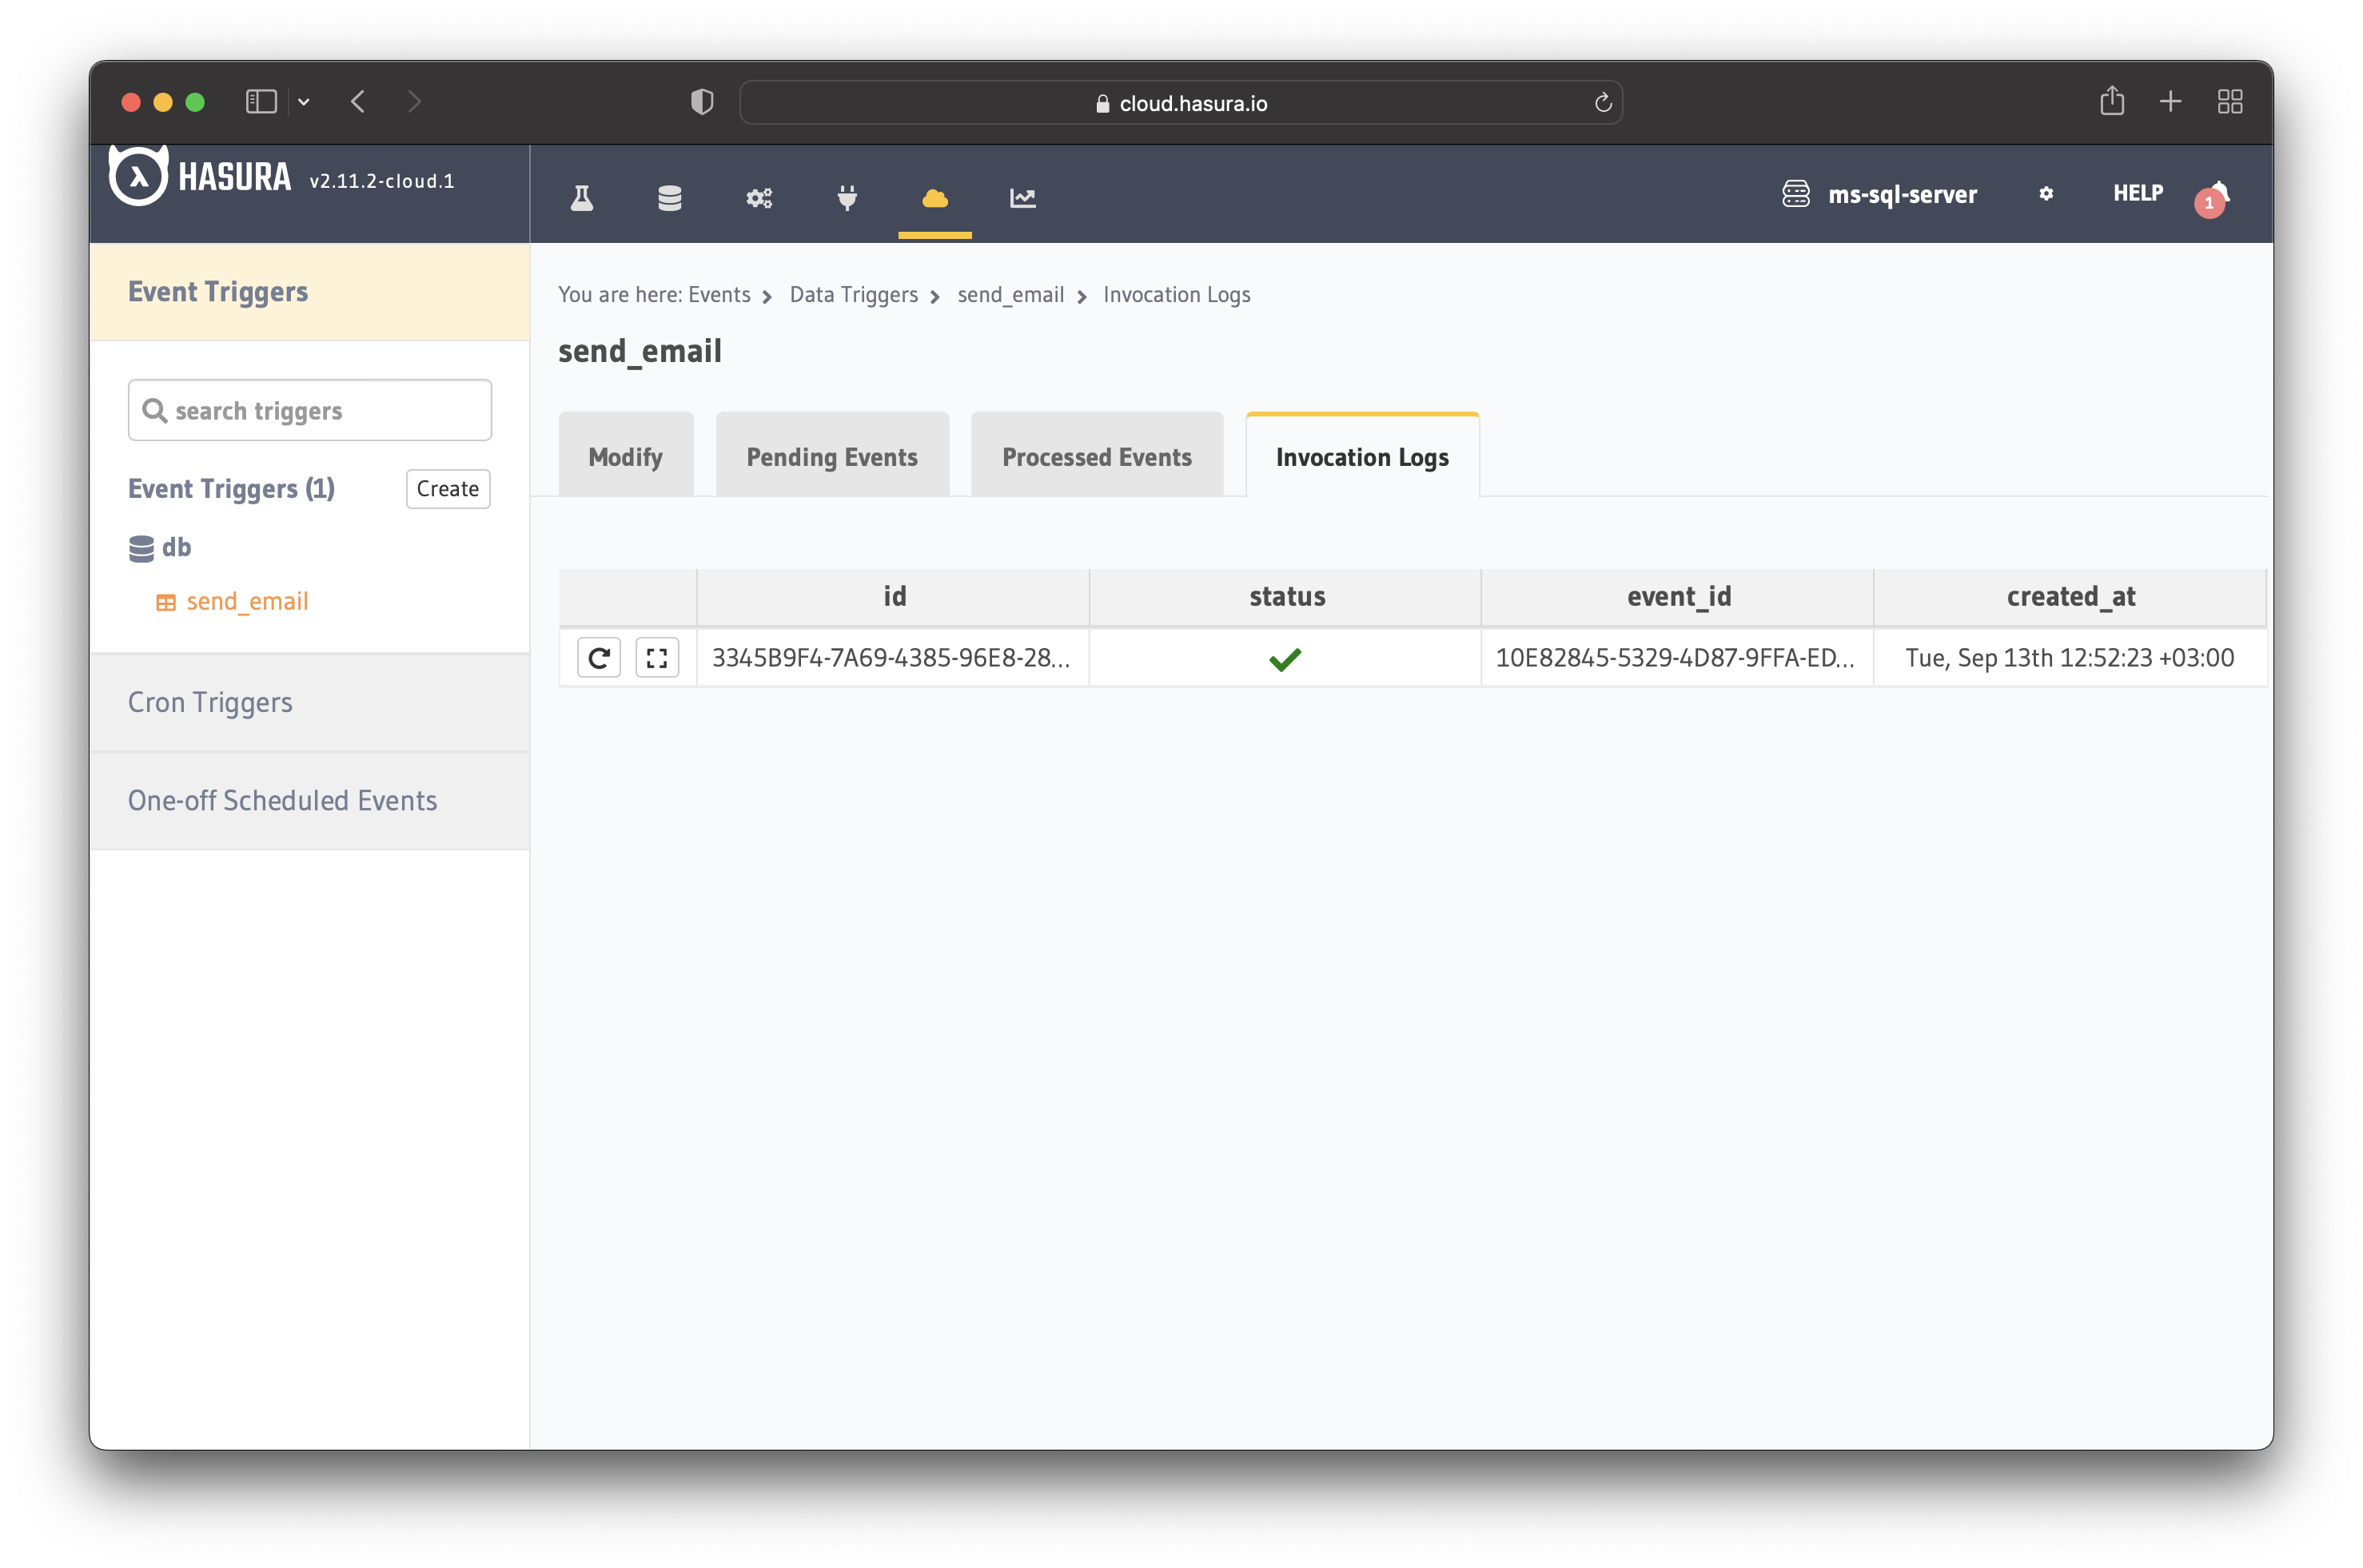The width and height of the screenshot is (2363, 1568).
Task: Click the Safari sidebar toggle icon
Action: (261, 102)
